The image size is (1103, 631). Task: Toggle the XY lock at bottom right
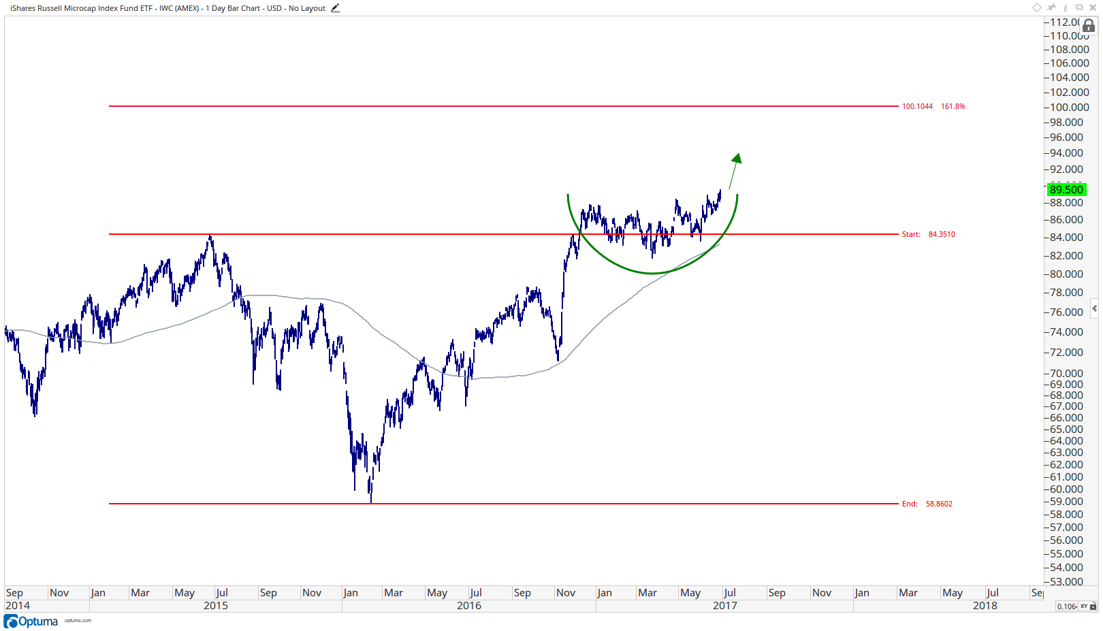(x=1088, y=606)
